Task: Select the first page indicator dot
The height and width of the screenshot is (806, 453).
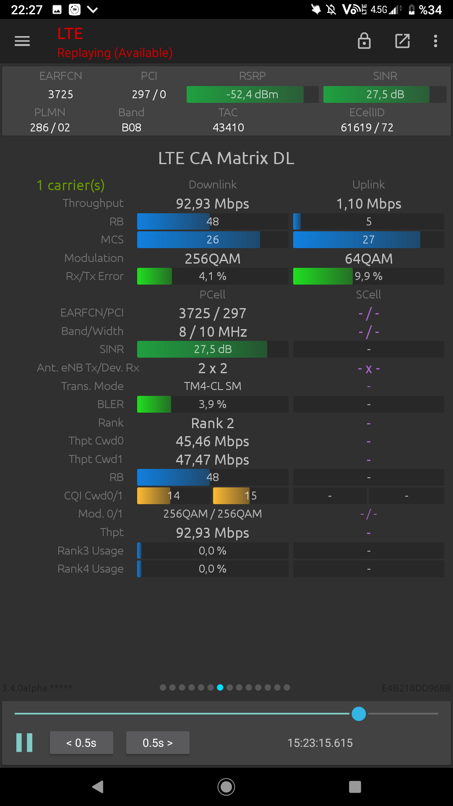Action: pyautogui.click(x=163, y=688)
